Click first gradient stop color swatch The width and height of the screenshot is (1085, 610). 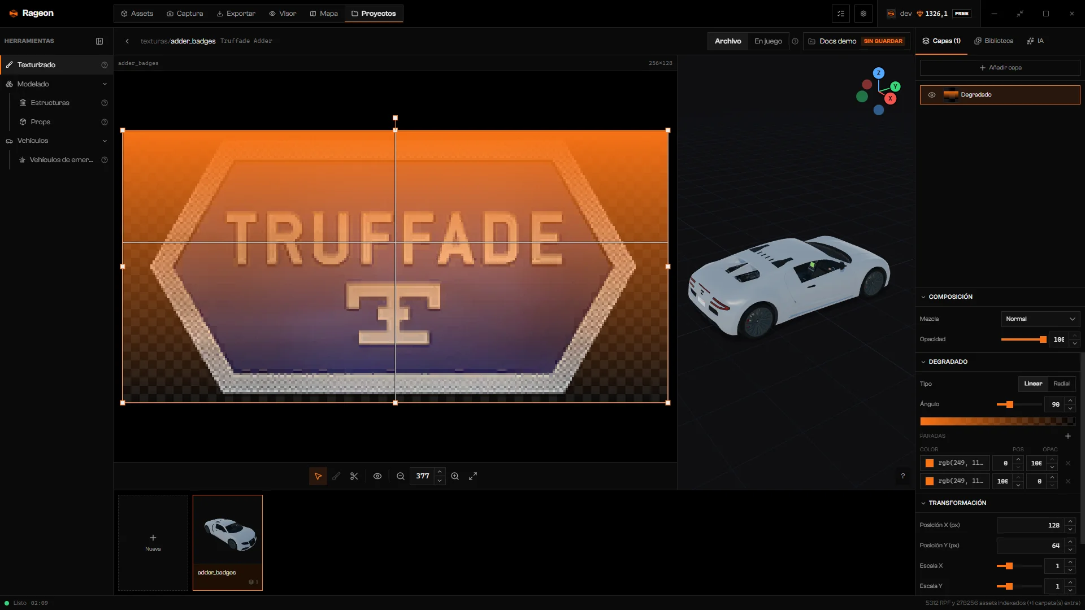coord(930,463)
